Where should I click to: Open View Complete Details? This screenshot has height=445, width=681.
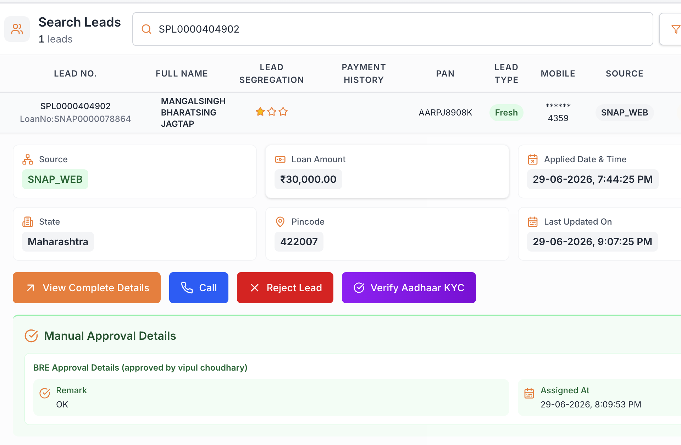pos(87,288)
